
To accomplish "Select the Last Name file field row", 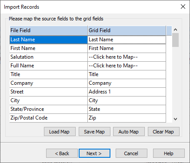I will click(49, 40).
